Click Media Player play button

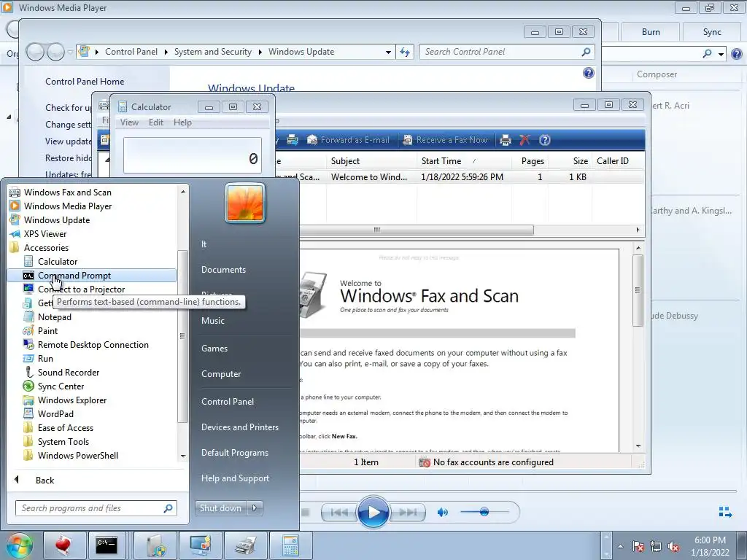point(373,513)
